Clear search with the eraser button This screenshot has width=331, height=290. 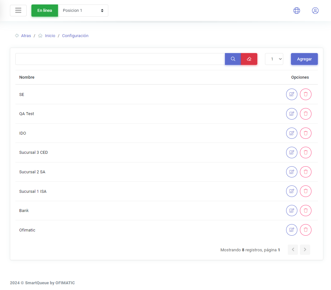tap(249, 59)
